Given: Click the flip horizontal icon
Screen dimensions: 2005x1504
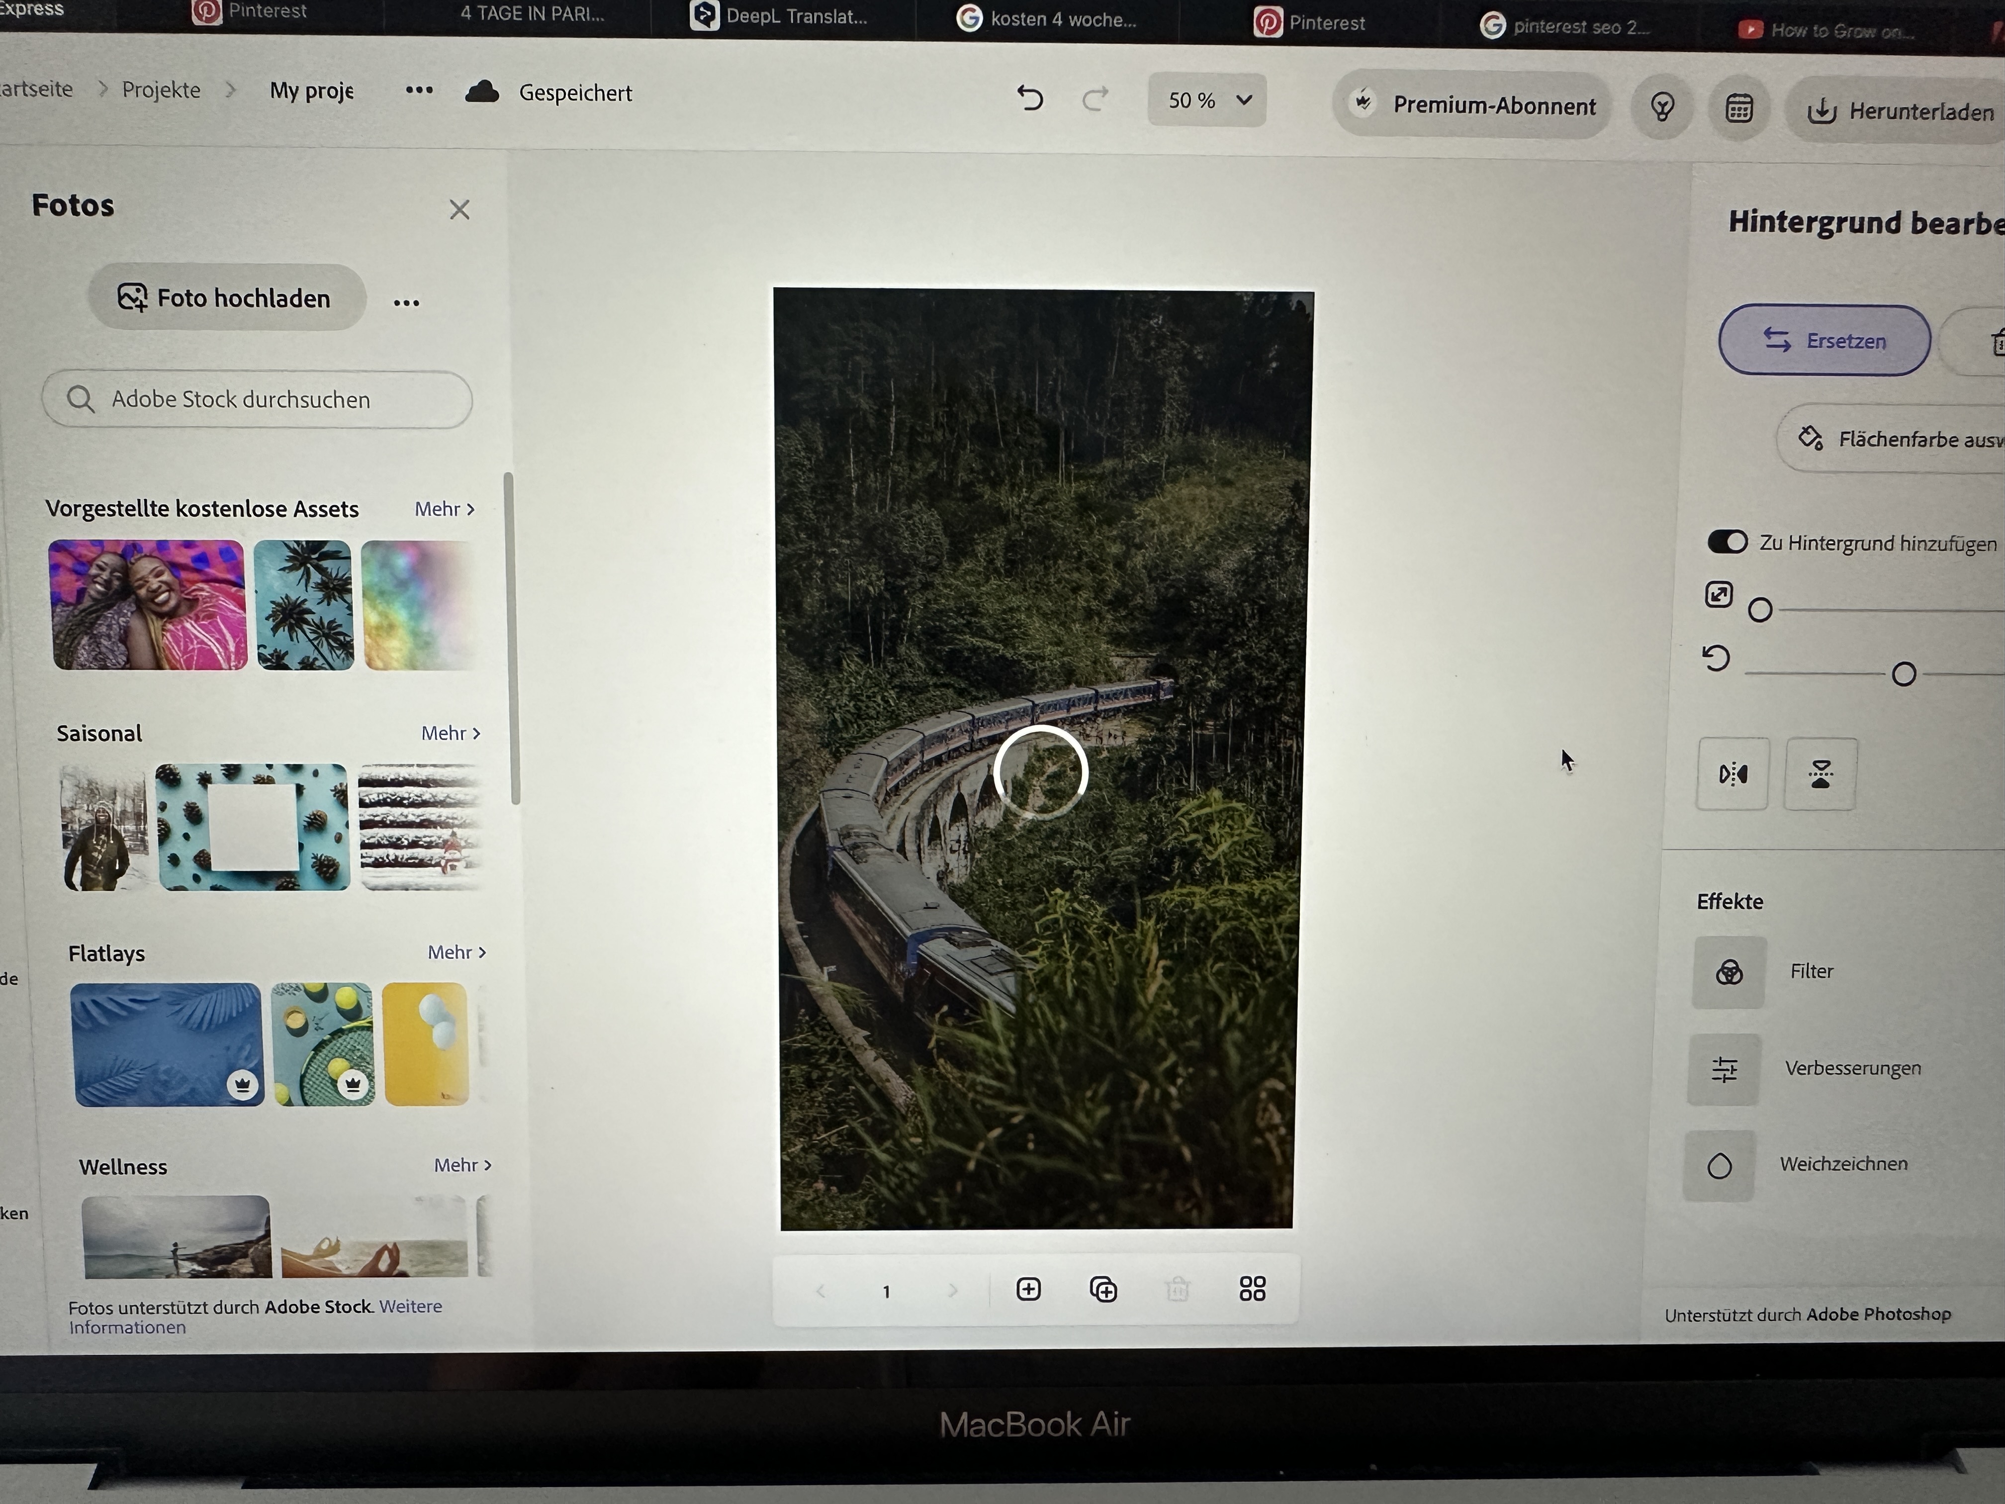Looking at the screenshot, I should [1732, 774].
